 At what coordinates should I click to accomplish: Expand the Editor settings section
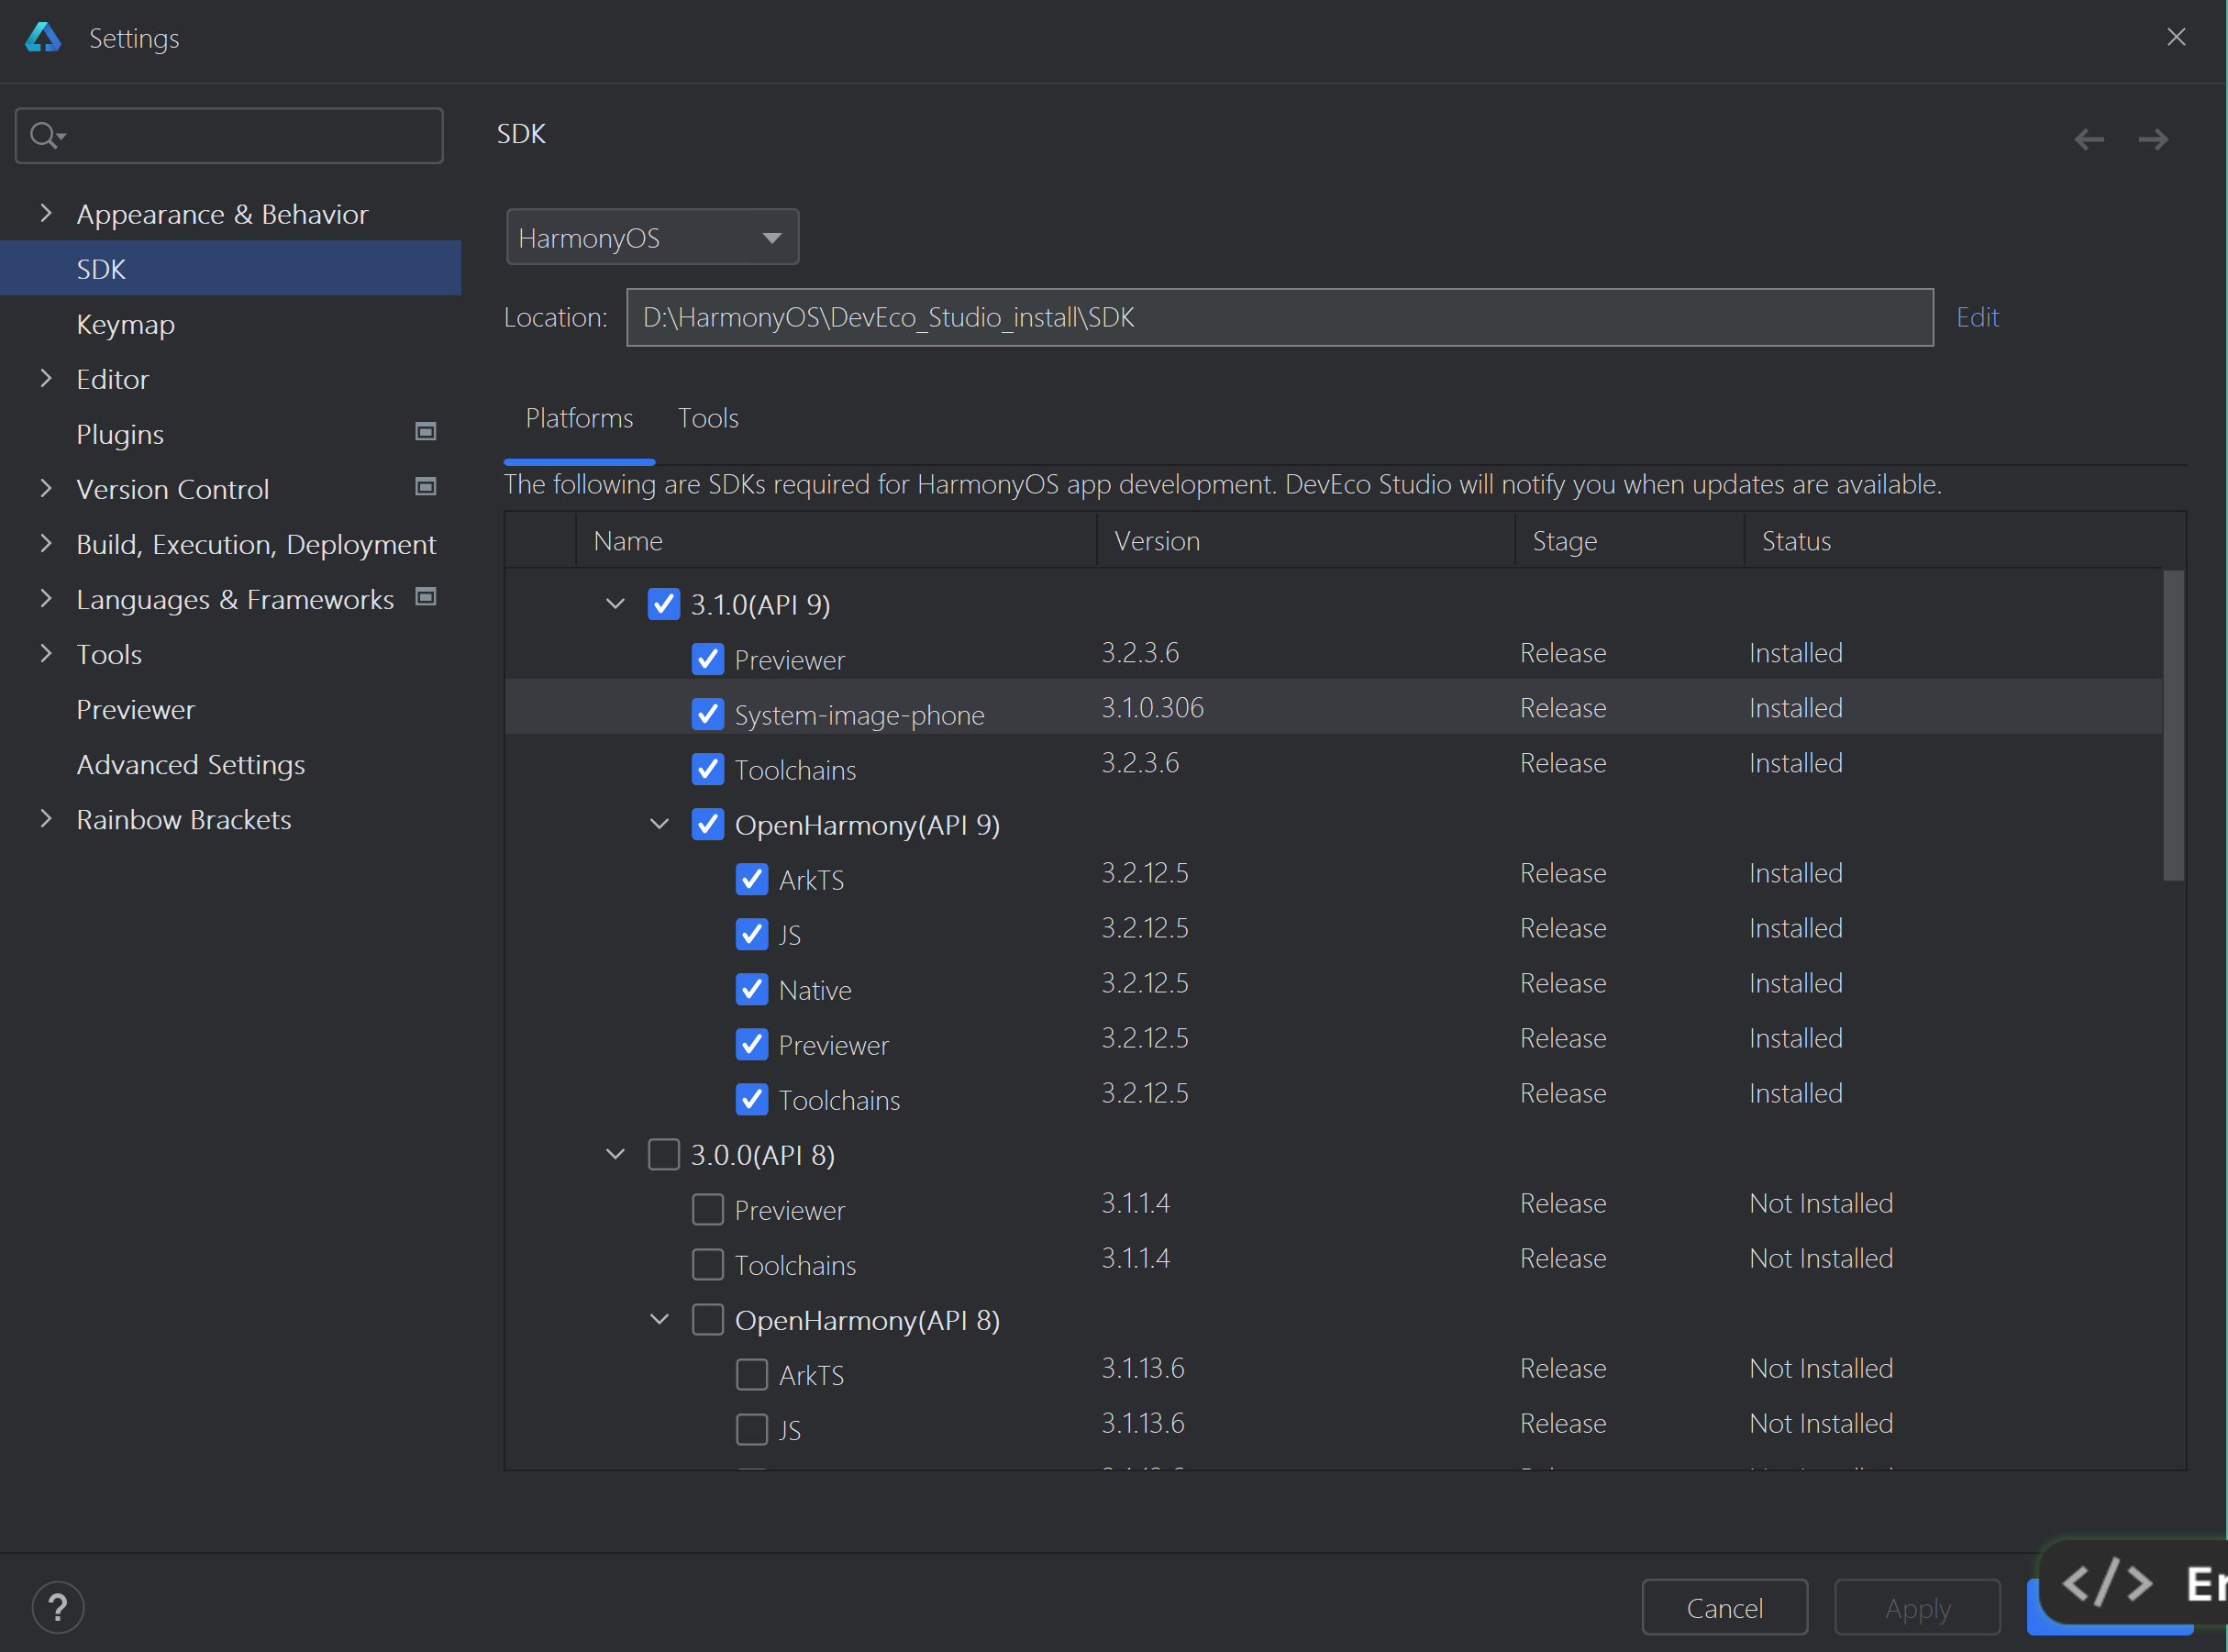click(x=45, y=378)
